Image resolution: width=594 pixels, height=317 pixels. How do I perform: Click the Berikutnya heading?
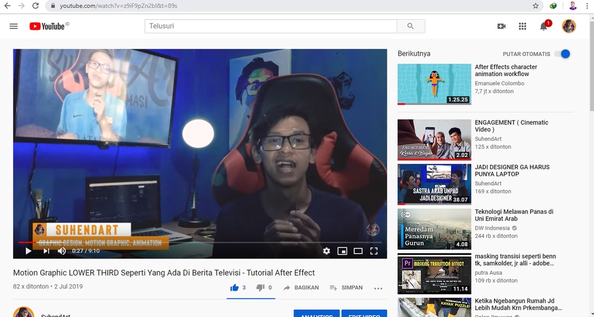click(x=414, y=54)
